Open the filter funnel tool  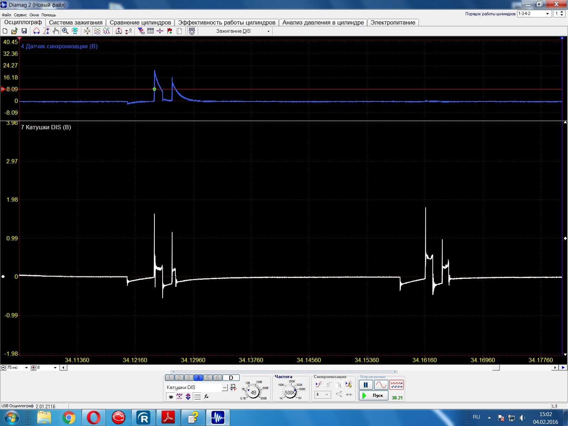141,31
